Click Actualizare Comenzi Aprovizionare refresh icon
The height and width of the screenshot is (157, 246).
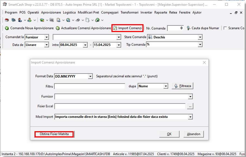tap(58, 28)
